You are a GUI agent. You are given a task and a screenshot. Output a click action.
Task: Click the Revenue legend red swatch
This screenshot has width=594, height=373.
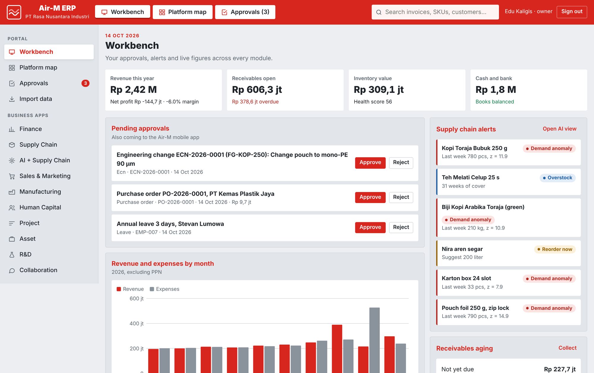(119, 289)
